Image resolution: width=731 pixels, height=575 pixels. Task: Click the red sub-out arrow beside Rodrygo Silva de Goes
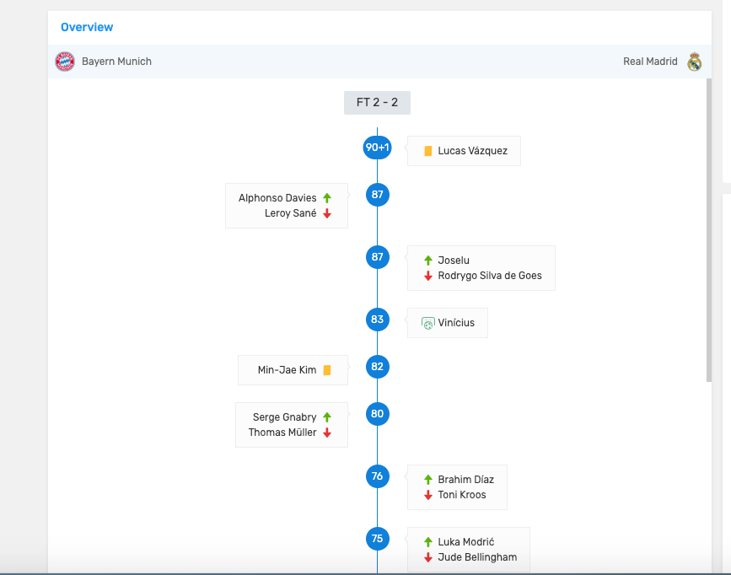428,276
